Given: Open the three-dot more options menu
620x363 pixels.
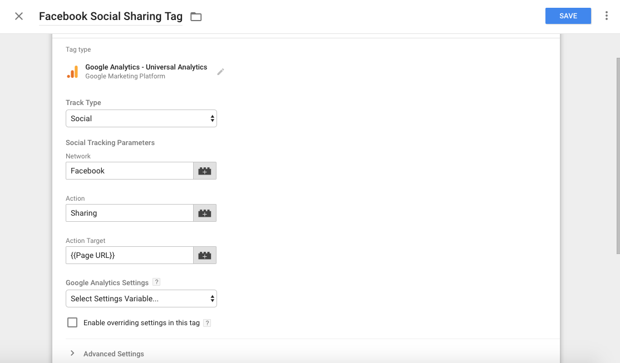Looking at the screenshot, I should point(606,16).
